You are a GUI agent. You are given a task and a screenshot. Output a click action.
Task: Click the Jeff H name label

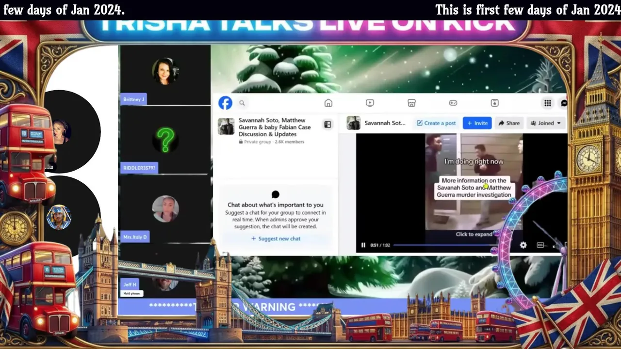(130, 285)
